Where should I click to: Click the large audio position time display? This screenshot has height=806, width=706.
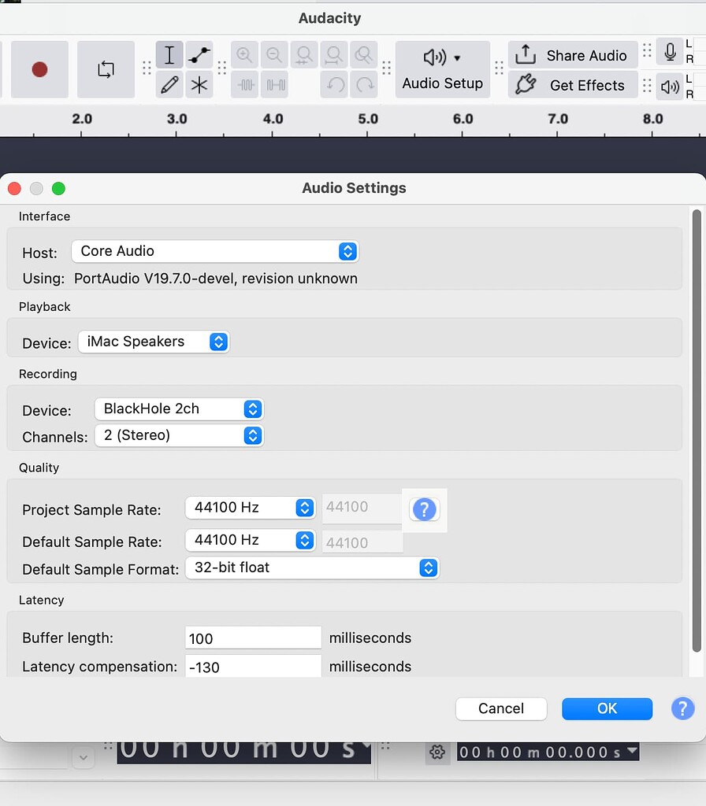point(244,751)
